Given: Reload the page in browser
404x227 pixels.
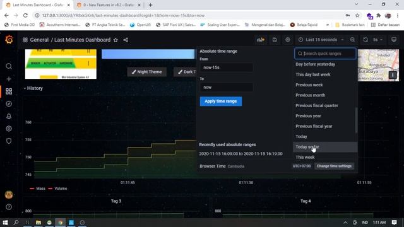Looking at the screenshot, I should (x=25, y=15).
